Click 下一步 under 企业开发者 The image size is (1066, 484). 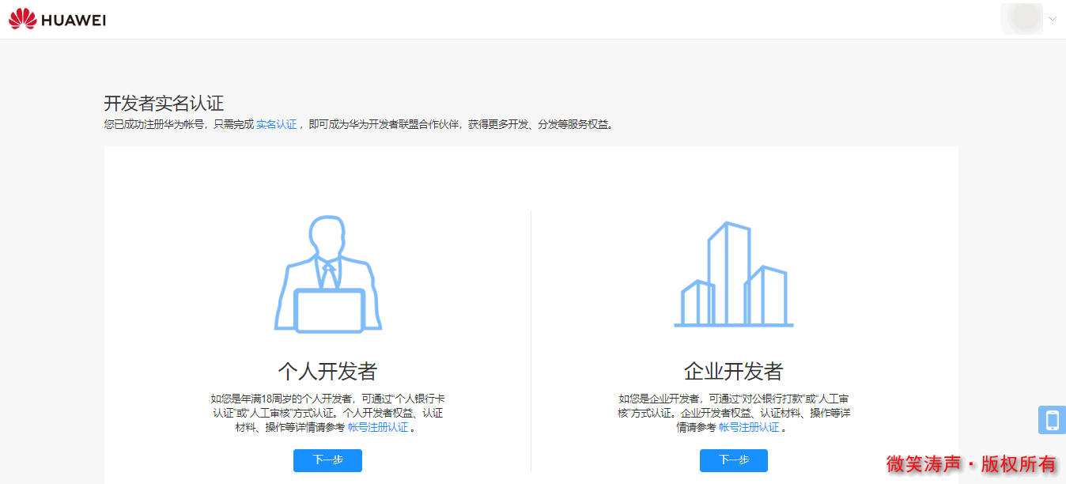(734, 460)
